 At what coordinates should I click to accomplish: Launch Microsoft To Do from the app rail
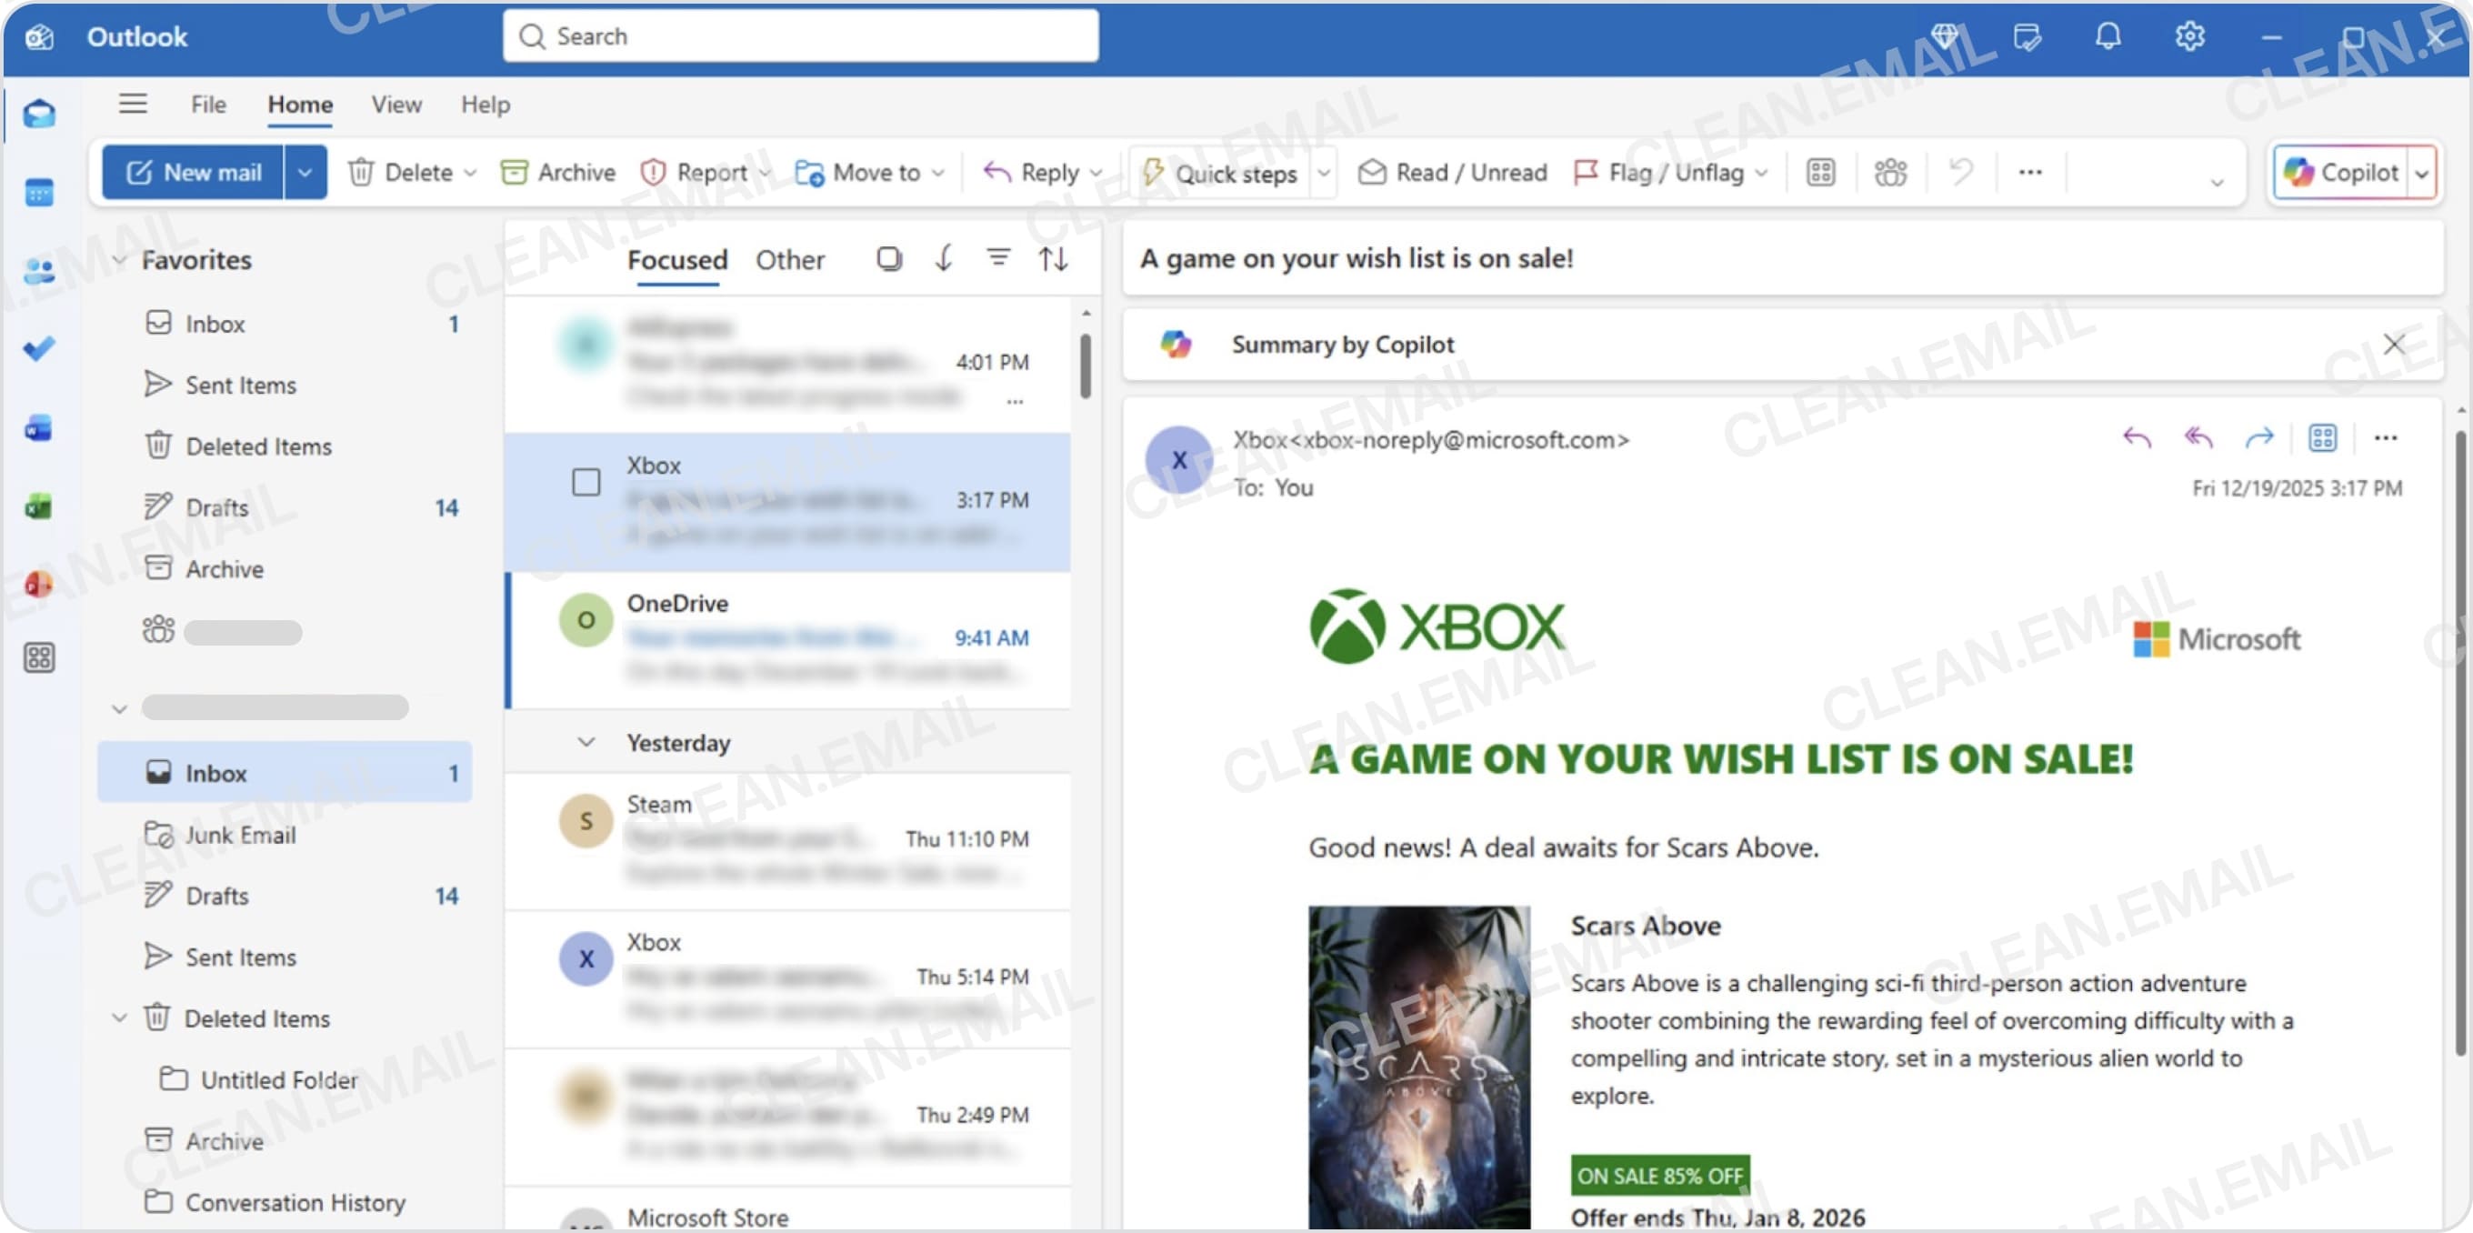(x=39, y=349)
